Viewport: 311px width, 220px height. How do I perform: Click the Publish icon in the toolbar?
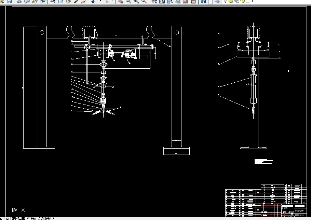[x=35, y=1]
